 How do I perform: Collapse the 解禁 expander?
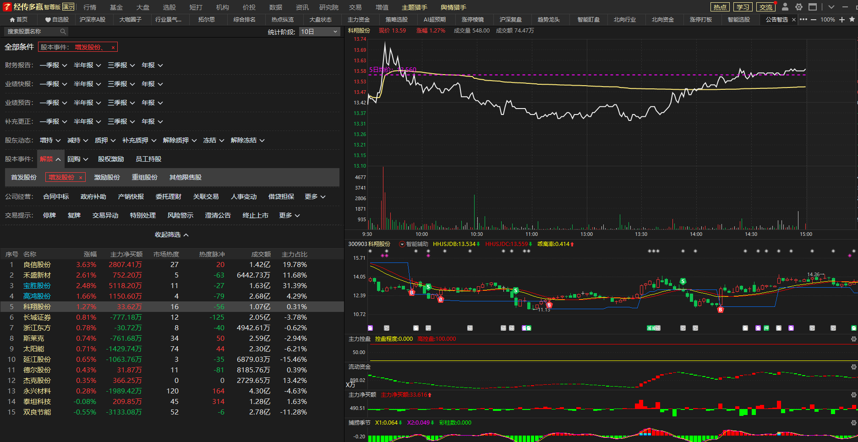pos(50,159)
